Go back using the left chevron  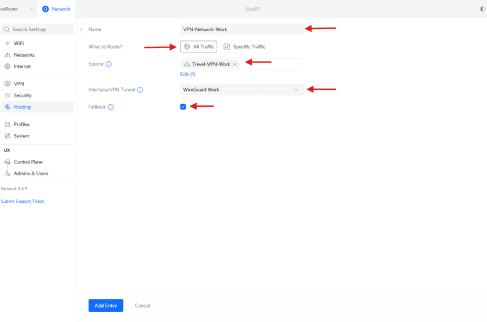tap(81, 29)
